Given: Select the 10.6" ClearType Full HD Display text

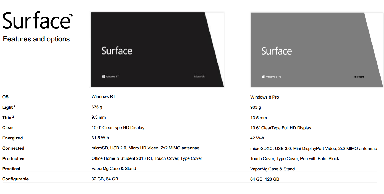Looking at the screenshot, I should click(x=281, y=128).
